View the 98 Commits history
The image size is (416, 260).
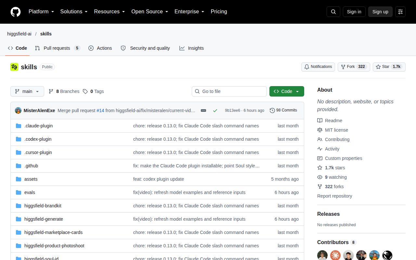283,110
